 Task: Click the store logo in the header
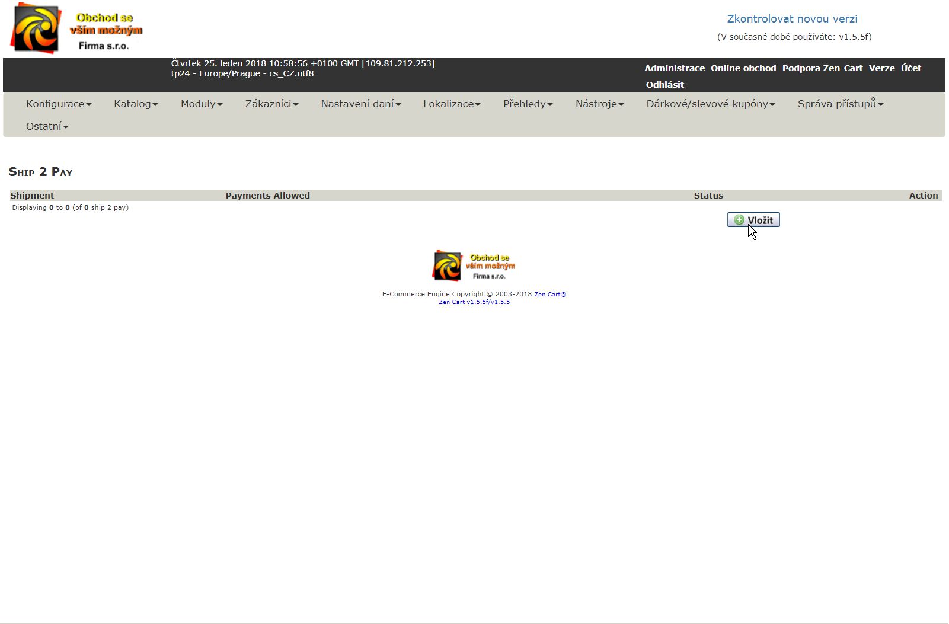click(76, 28)
